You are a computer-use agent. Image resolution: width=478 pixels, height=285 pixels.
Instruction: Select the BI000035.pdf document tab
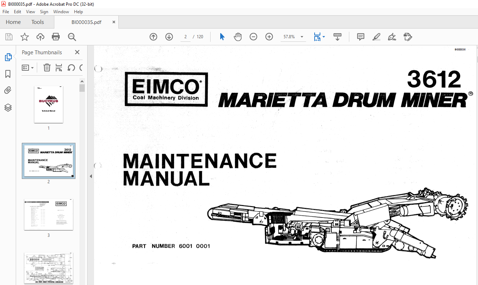pos(86,22)
